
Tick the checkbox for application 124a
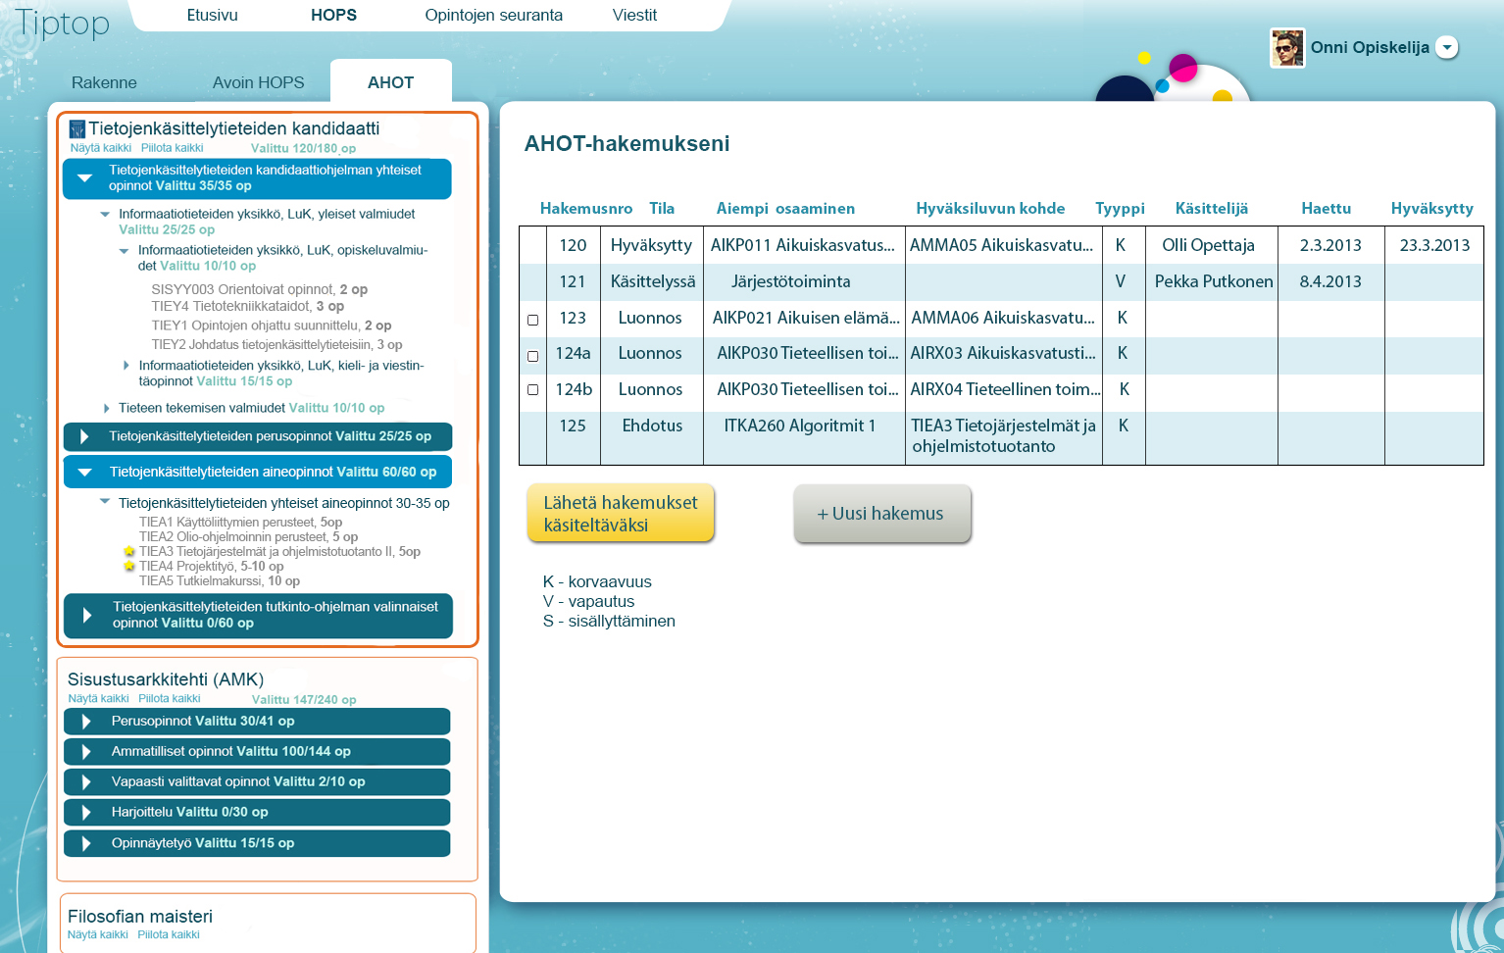(533, 356)
